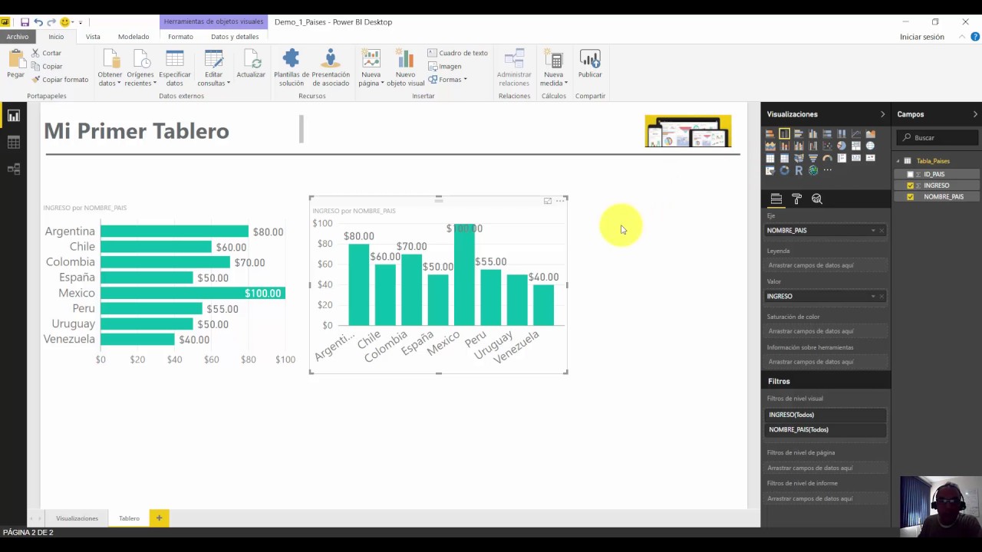
Task: Switch to the Vista ribbon tab
Action: (x=93, y=37)
